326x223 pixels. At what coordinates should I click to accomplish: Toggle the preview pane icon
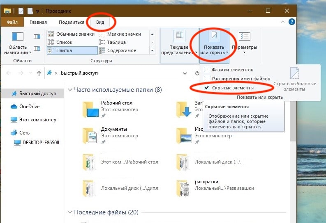37,36
